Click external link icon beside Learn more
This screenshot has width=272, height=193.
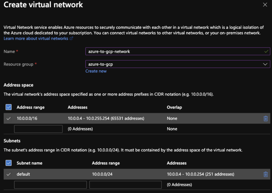71,39
